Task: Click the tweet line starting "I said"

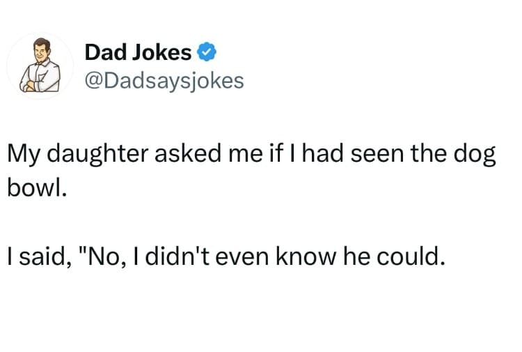Action: (226, 257)
